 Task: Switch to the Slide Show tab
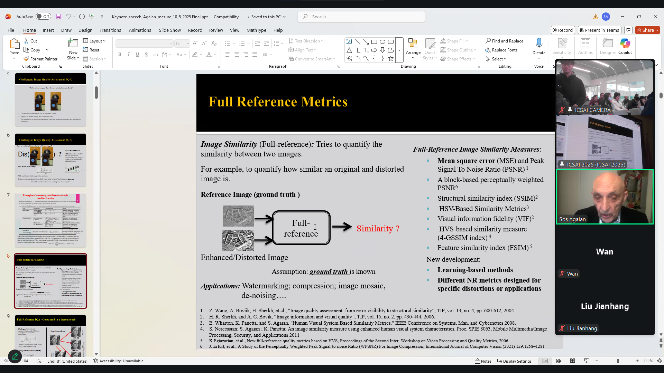(169, 30)
